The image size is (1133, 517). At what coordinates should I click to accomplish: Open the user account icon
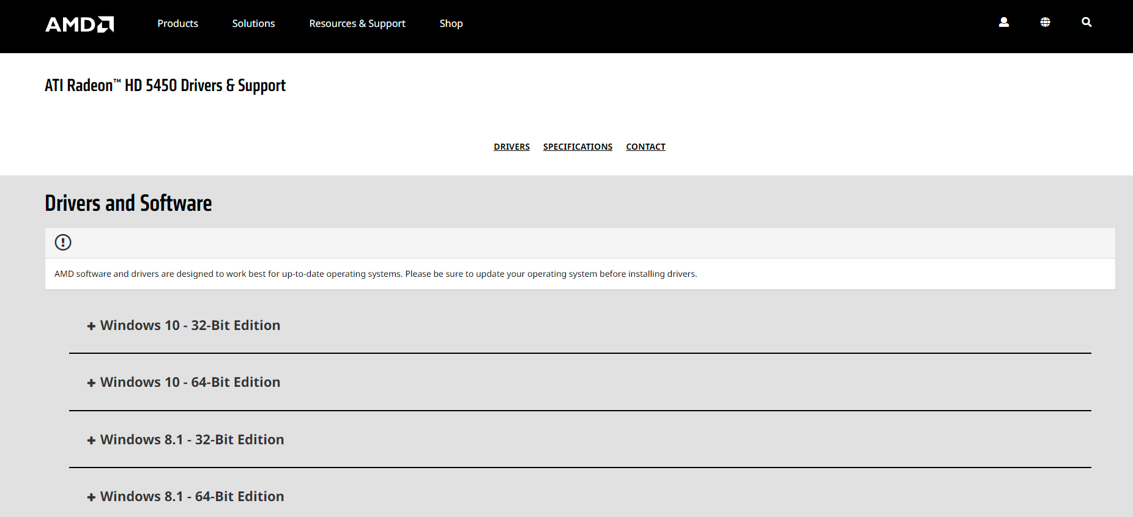click(1004, 22)
